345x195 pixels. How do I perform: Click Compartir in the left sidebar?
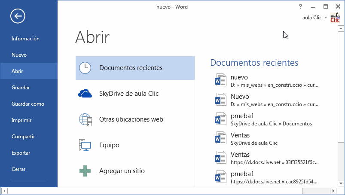23,137
